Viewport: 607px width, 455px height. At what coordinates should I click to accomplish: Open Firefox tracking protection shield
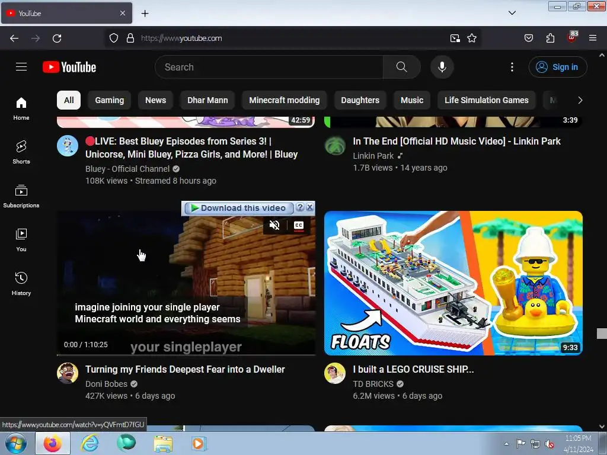coord(113,38)
